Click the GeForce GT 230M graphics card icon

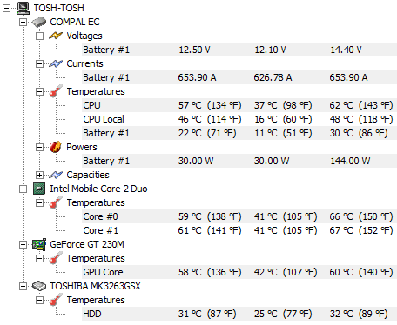(x=39, y=244)
